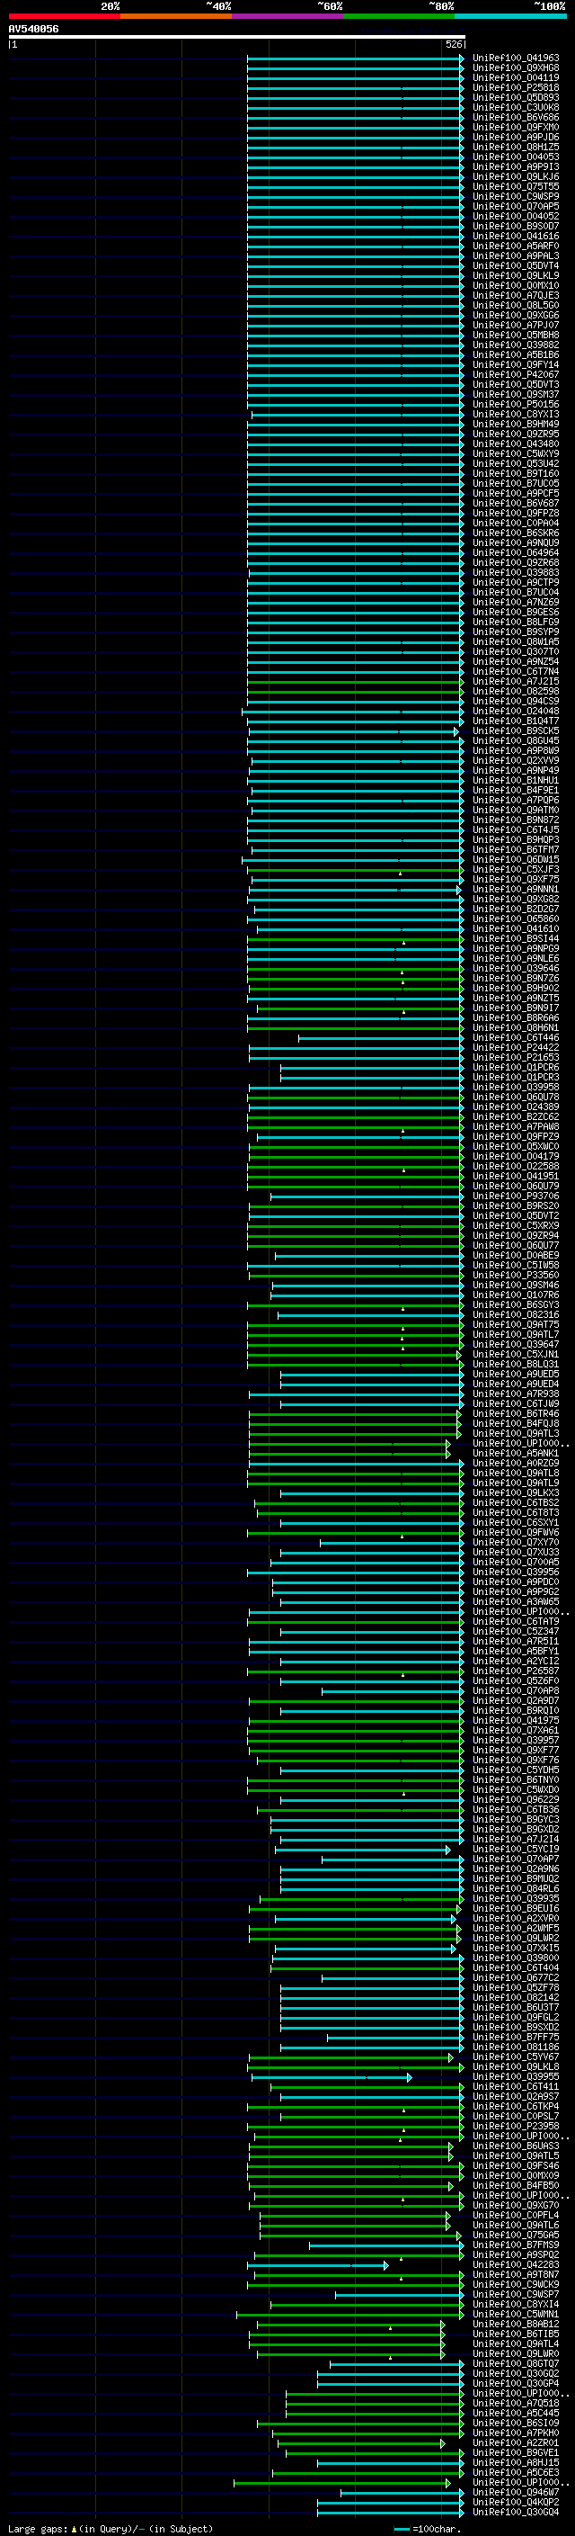Select the UniRef100_C3U0K8 label
This screenshot has width=575, height=2536.
[516, 107]
